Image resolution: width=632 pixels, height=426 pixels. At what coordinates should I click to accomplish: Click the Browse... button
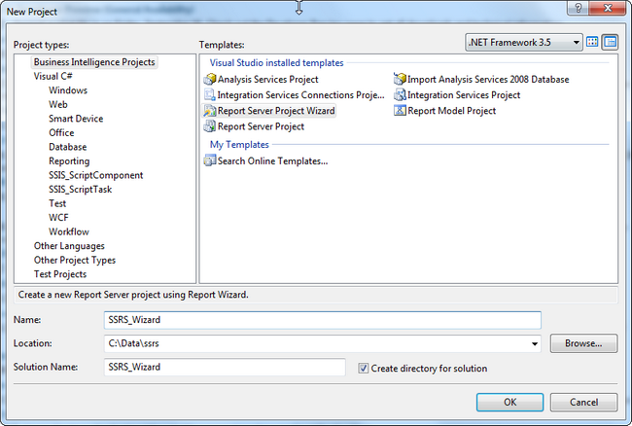583,343
